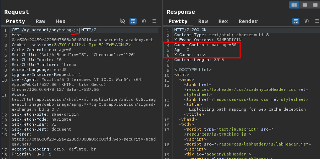Click Content-Length: 3915 line
320x159 pixels.
pyautogui.click(x=199, y=60)
